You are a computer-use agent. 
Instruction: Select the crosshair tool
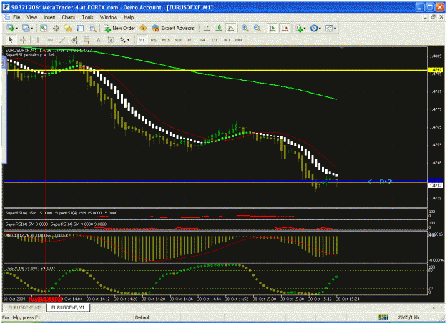[x=23, y=40]
